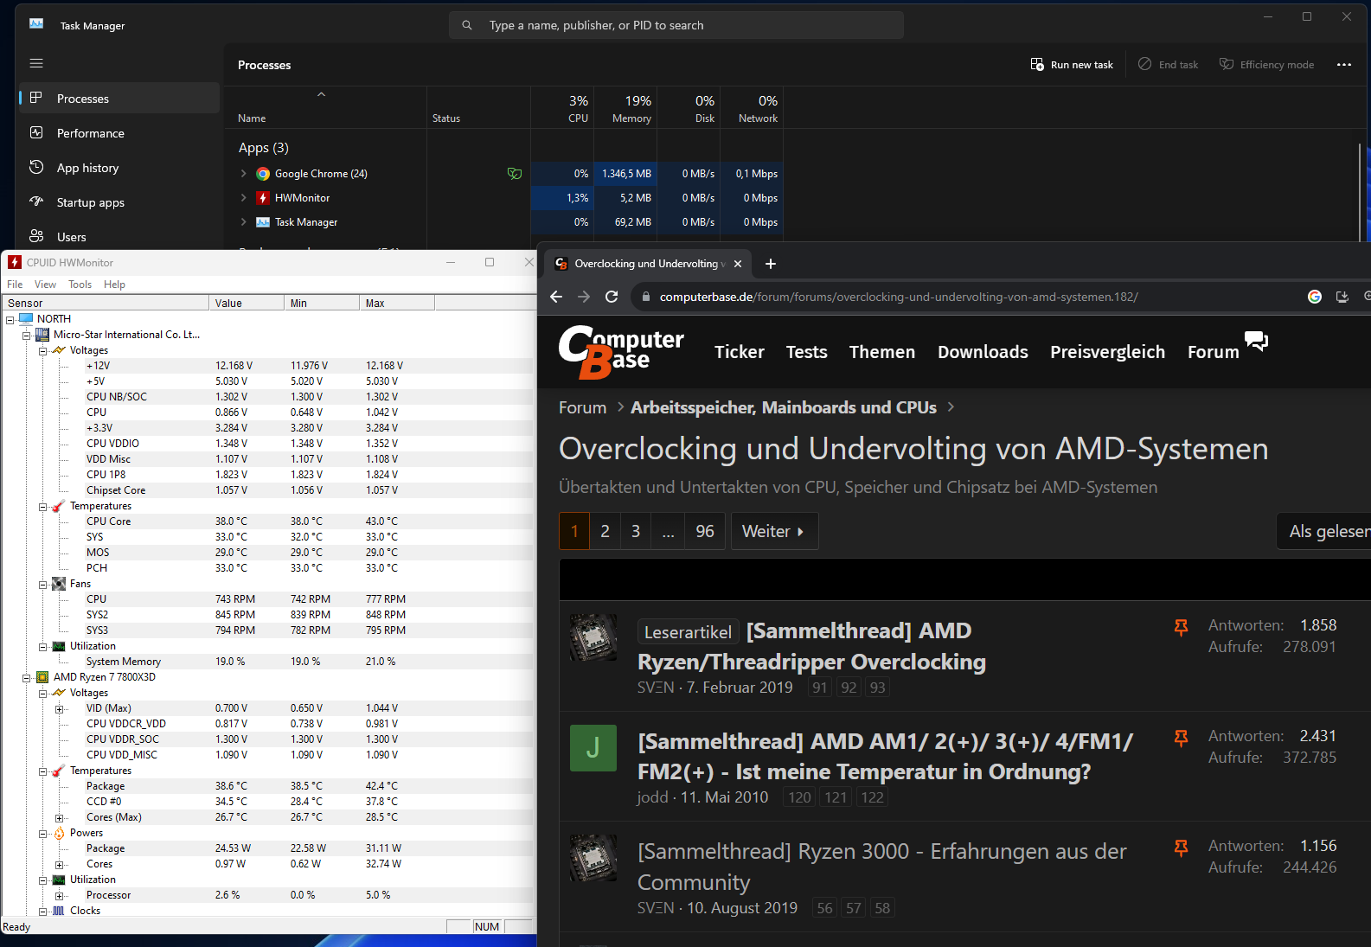Click the Clocks icon in HWMonitor tree
1371x947 pixels.
pyautogui.click(x=59, y=911)
